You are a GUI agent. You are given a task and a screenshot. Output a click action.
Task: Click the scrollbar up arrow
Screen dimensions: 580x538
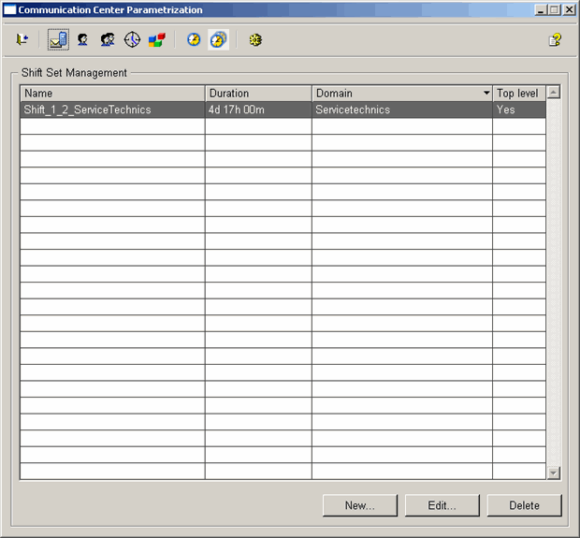[x=554, y=92]
